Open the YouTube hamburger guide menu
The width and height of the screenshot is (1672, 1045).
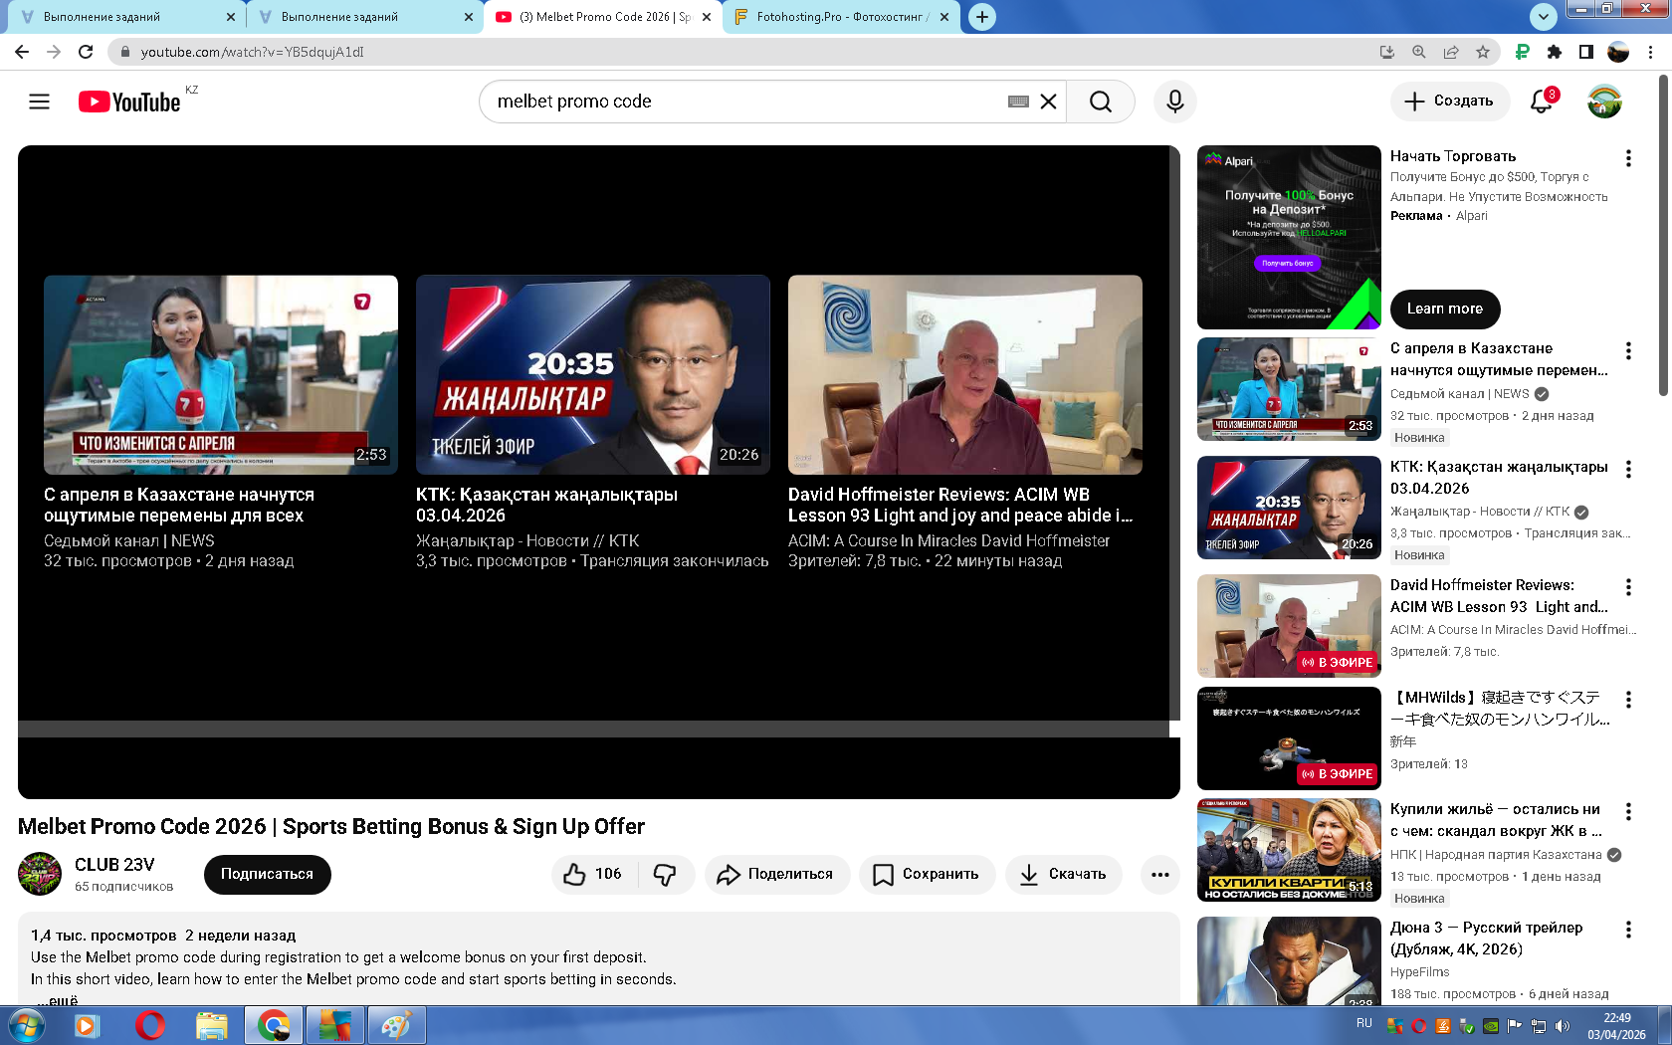[39, 102]
